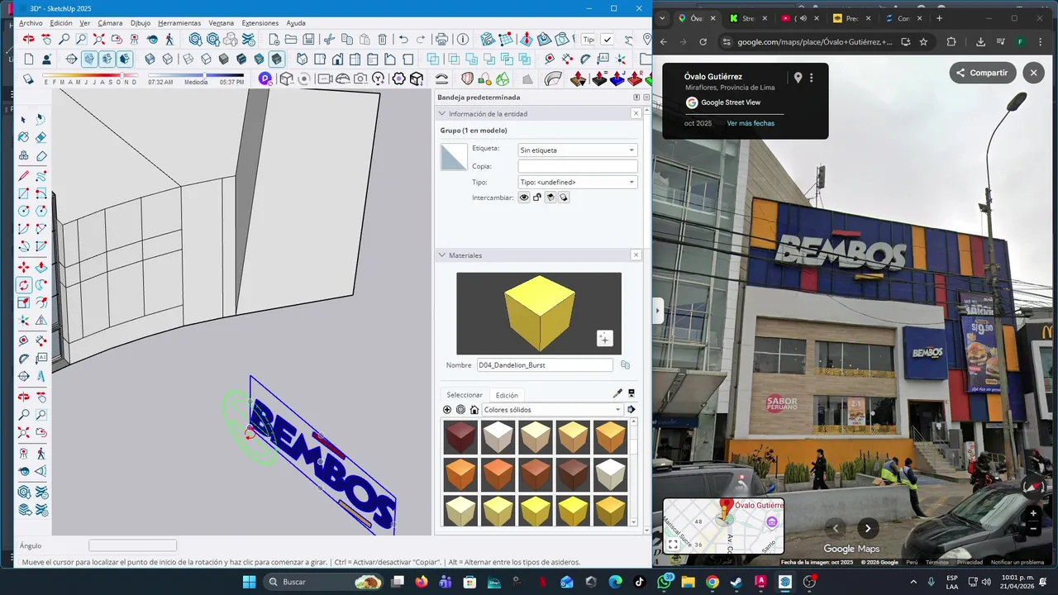The height and width of the screenshot is (595, 1058).
Task: Open the Tipo undefined dropdown
Action: [577, 182]
